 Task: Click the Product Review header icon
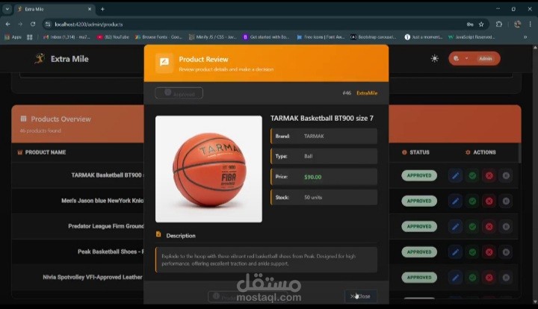pyautogui.click(x=164, y=63)
